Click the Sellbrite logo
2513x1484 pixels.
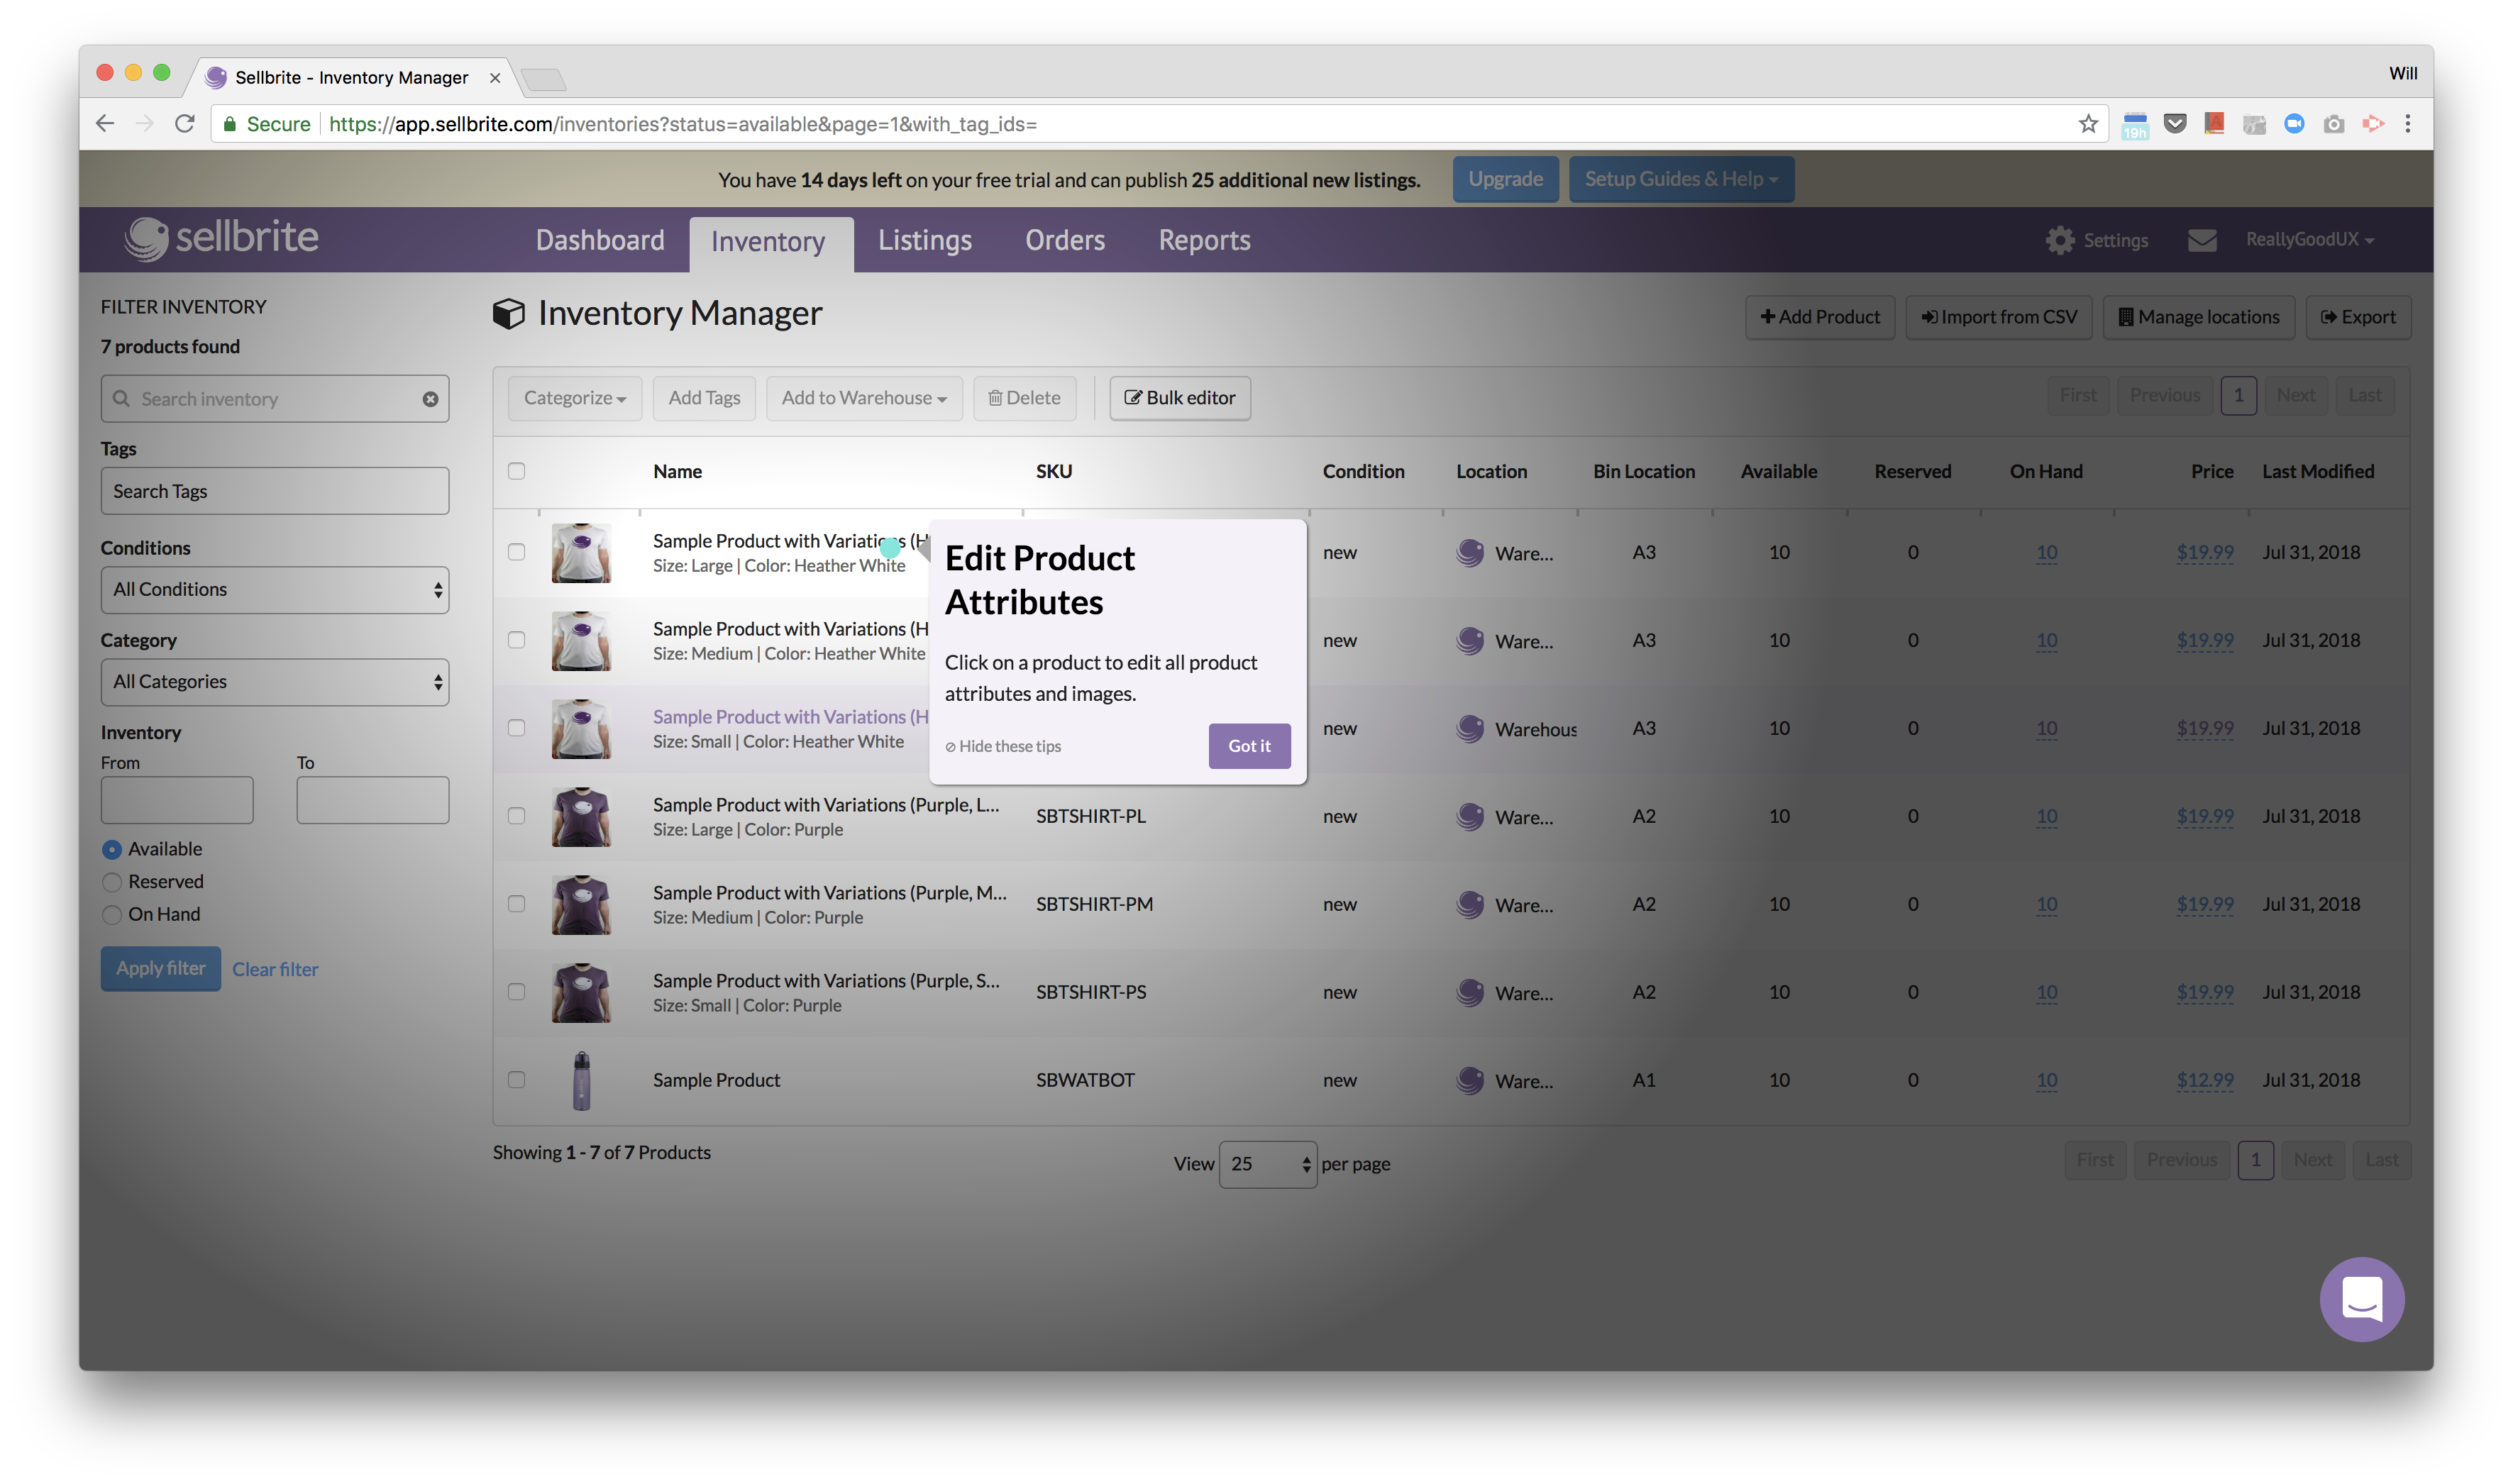(221, 238)
